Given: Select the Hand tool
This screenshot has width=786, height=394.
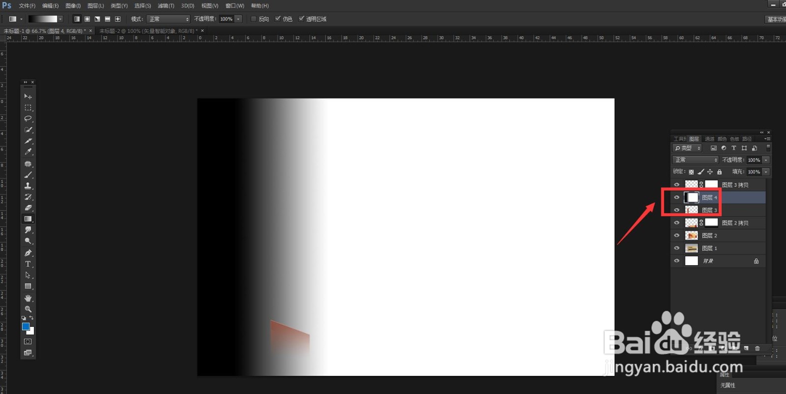Looking at the screenshot, I should 28,298.
